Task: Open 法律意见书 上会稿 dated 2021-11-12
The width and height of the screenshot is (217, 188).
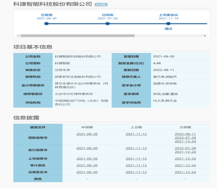Action: click(x=136, y=172)
